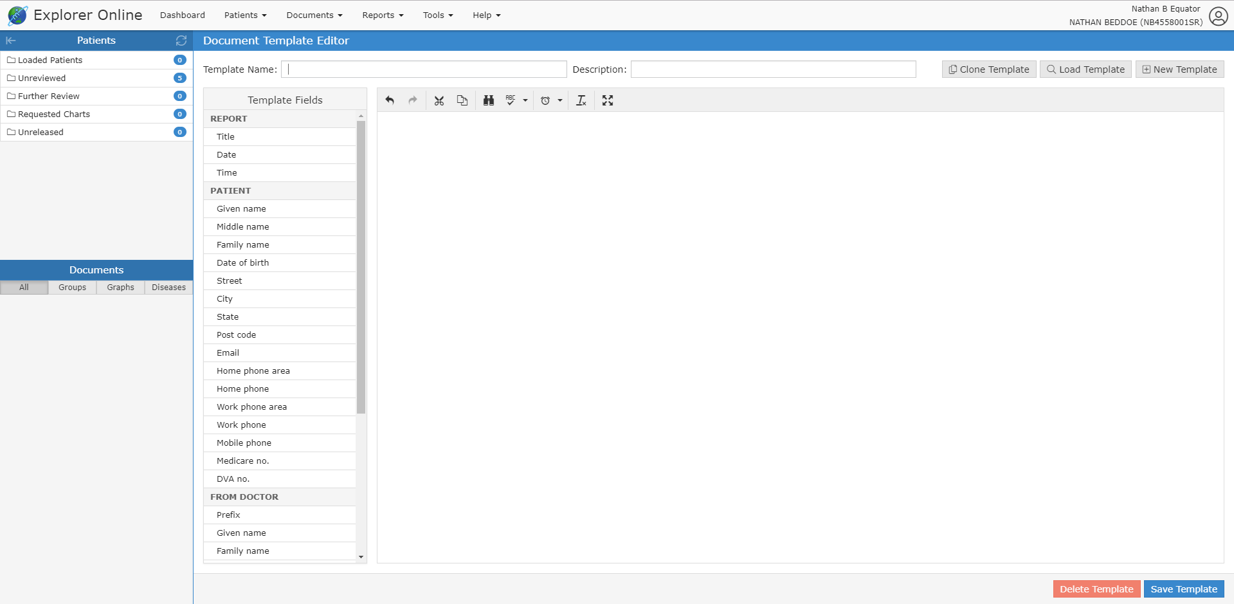Open Find and Replace binoculars tool
The height and width of the screenshot is (604, 1234).
click(489, 100)
